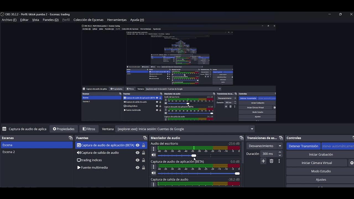This screenshot has width=354, height=199.
Task: Hide Captura de audio de aplicación source
Action: [137, 145]
